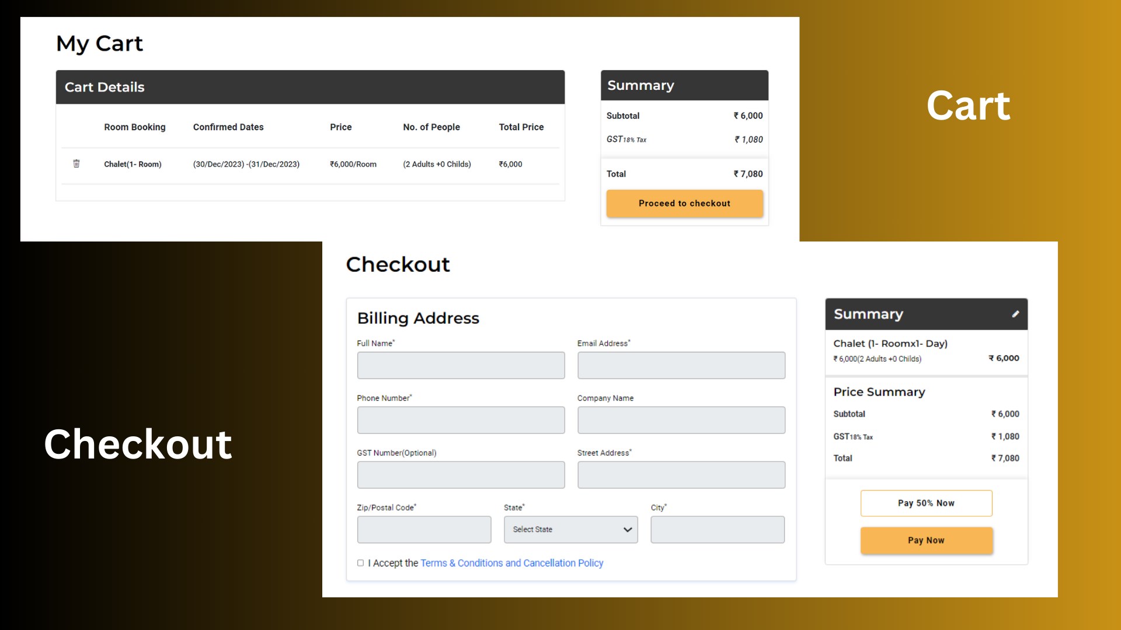
Task: Click the Zip/Postal Code input field
Action: (424, 529)
